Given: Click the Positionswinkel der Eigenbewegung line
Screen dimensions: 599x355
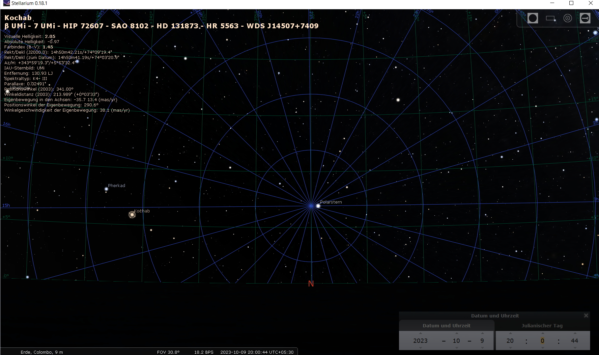Looking at the screenshot, I should pos(51,105).
